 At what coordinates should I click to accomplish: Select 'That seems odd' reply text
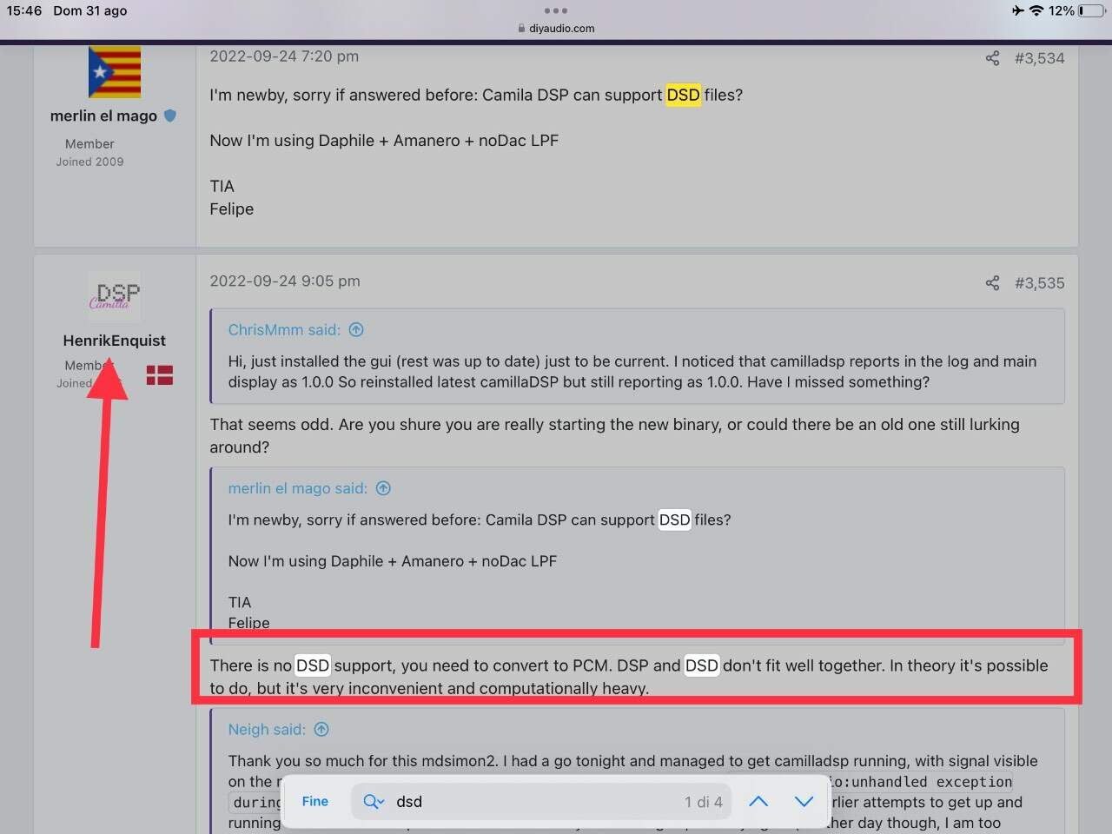614,435
